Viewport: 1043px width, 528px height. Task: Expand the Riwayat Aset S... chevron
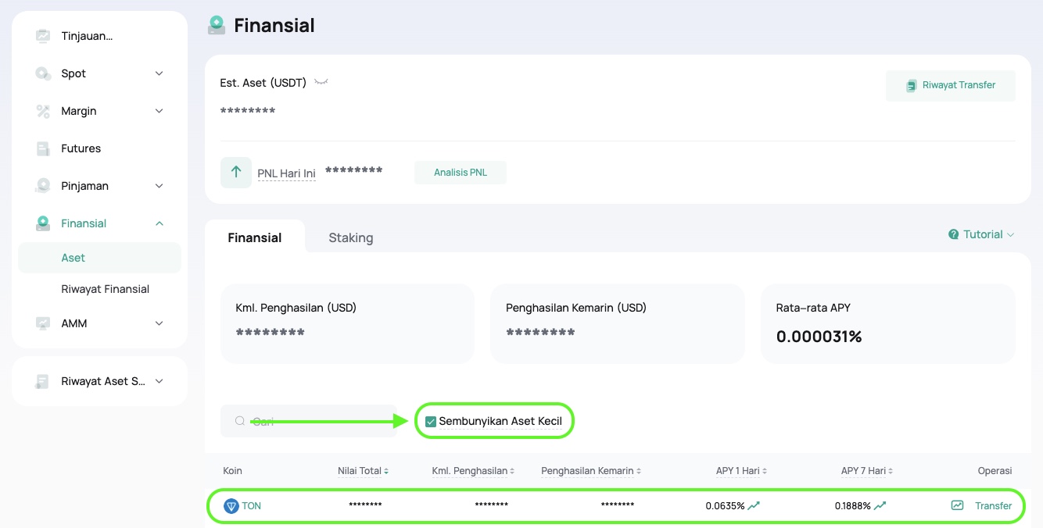(x=159, y=381)
